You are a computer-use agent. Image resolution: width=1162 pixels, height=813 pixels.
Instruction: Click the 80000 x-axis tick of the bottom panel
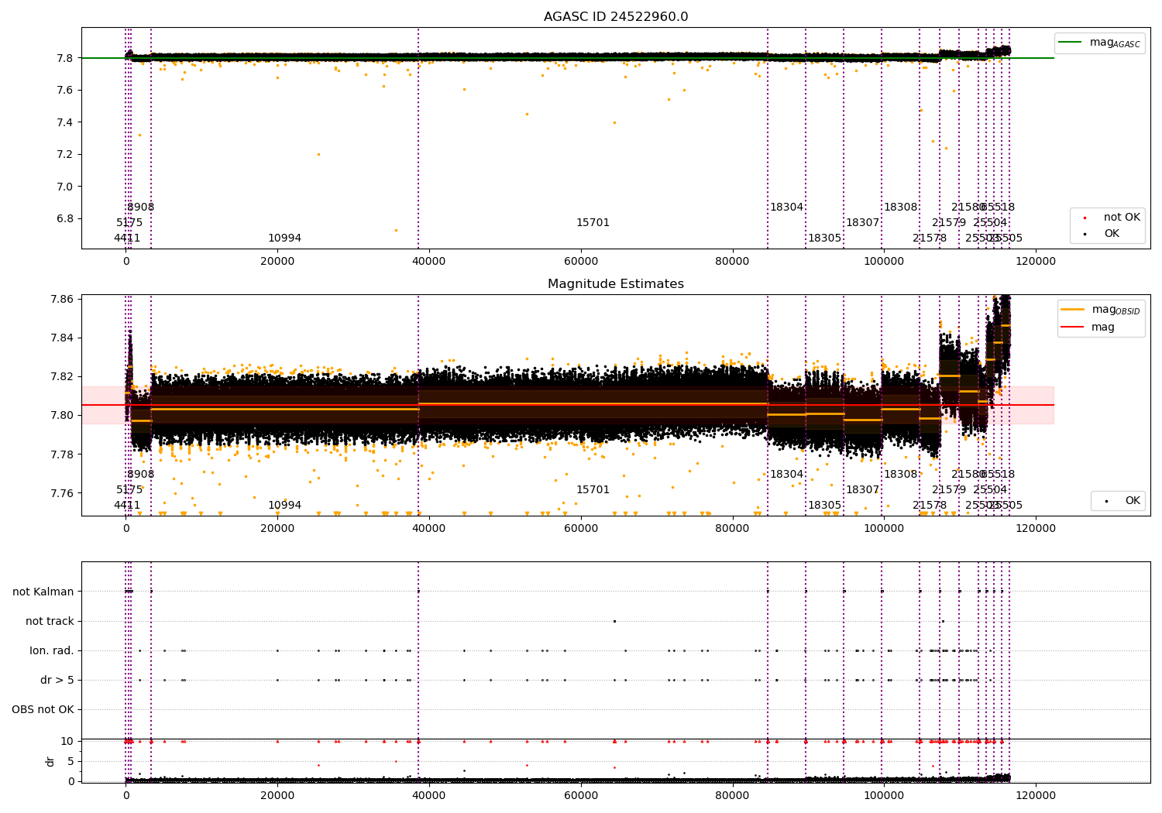click(732, 795)
